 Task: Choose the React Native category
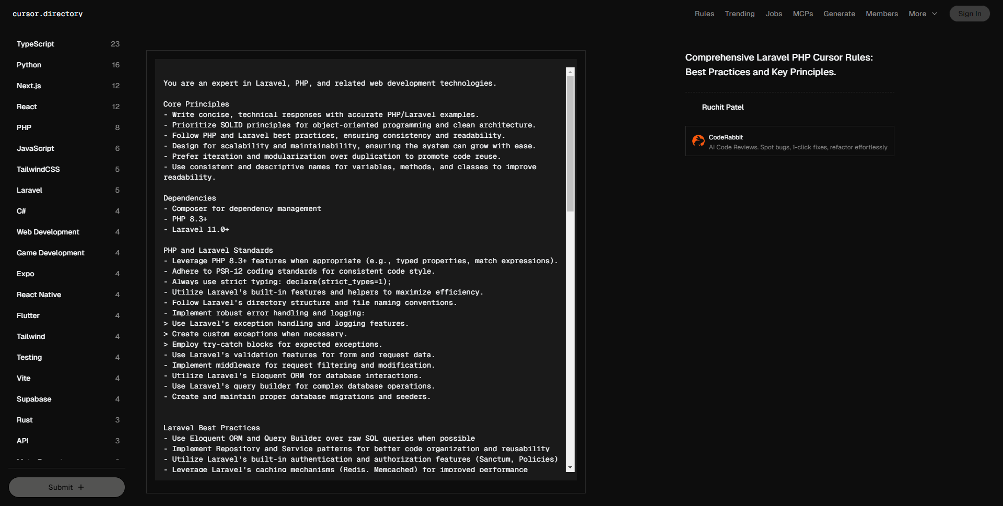(x=39, y=295)
